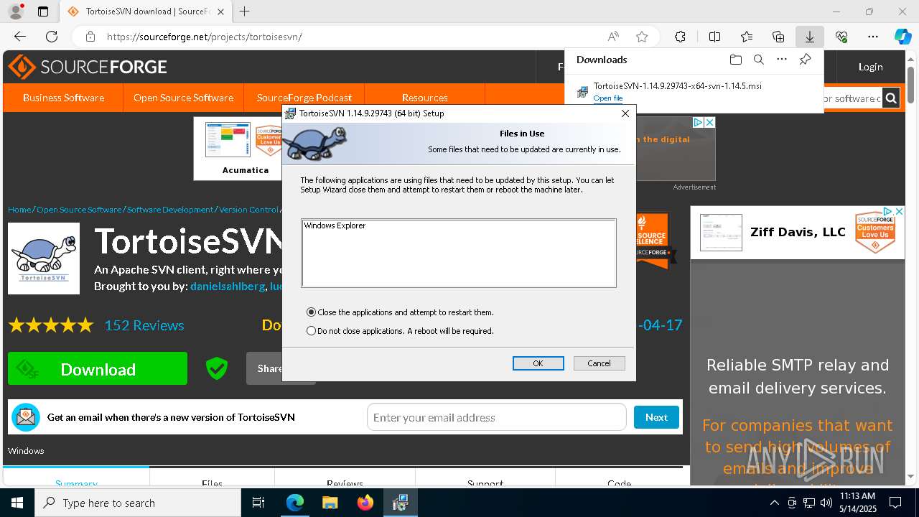
Task: Open tab actions menu icon
Action: click(43, 11)
